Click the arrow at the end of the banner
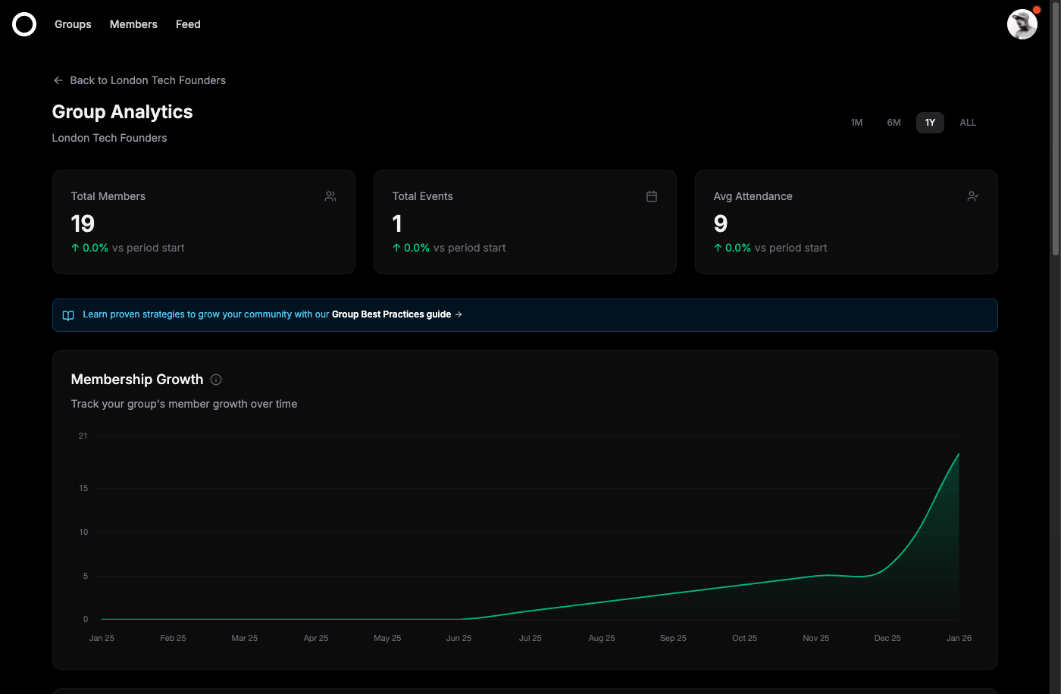Viewport: 1061px width, 694px height. coord(458,314)
